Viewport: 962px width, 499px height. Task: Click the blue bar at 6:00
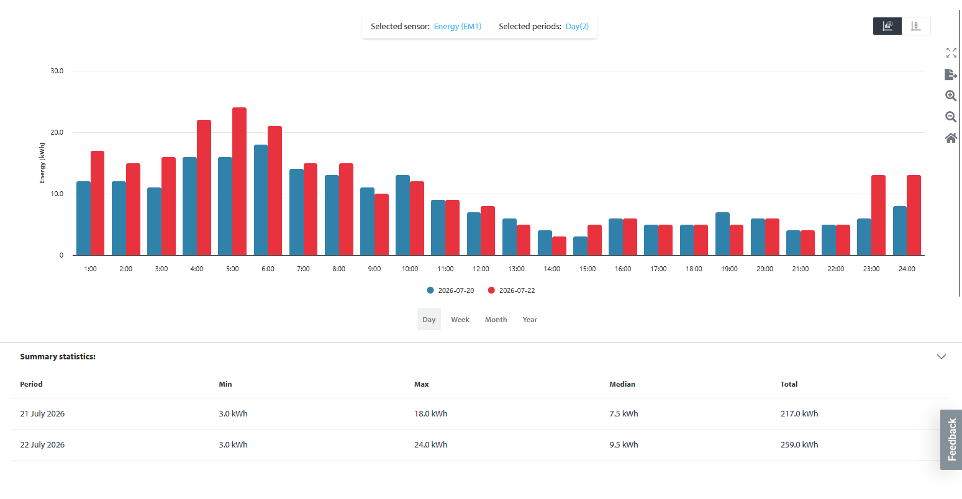pos(261,200)
